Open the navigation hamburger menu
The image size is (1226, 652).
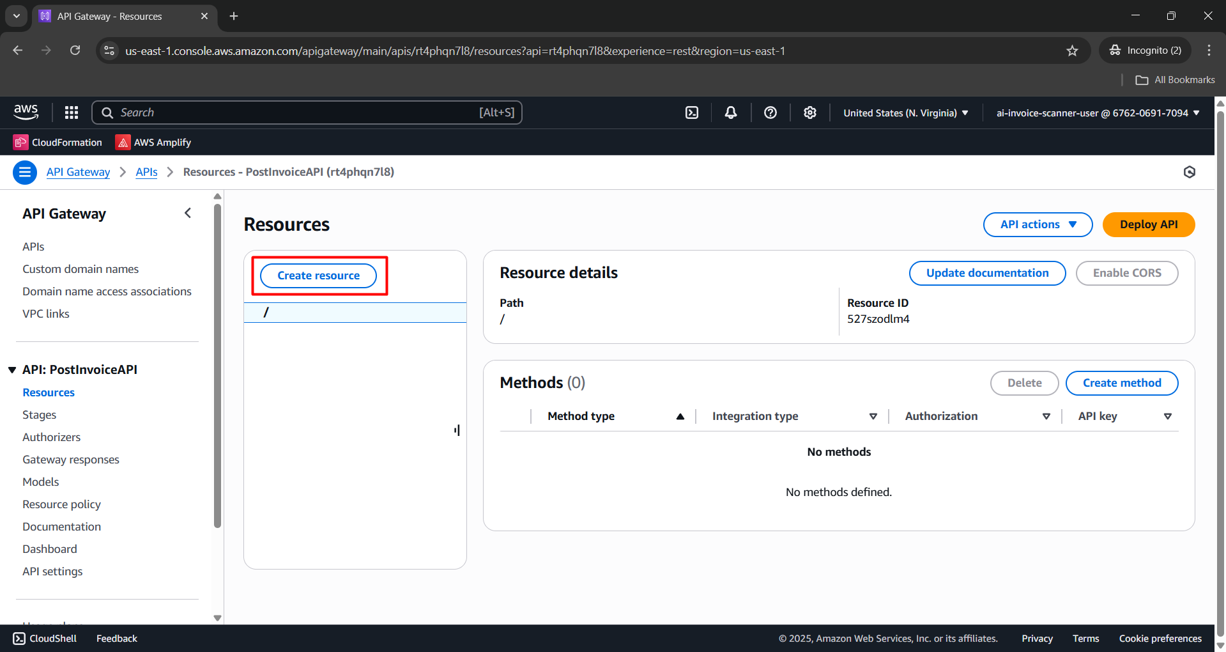click(24, 172)
